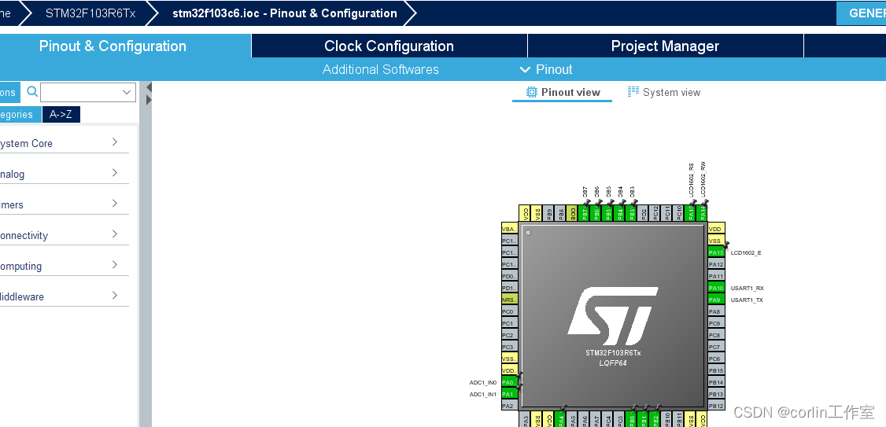The height and width of the screenshot is (427, 886).
Task: Select pin PB13 on the chip
Action: tap(716, 394)
